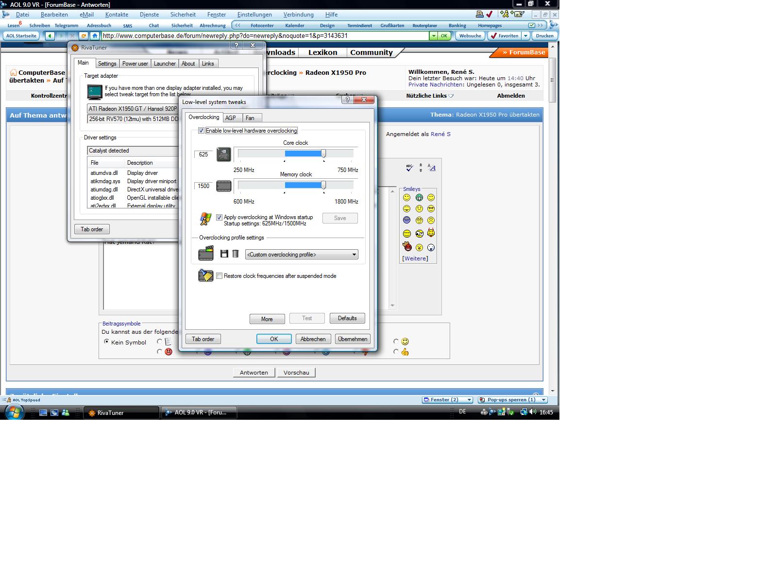Screen dimensions: 777x583
Task: Click the font size A icon in the forum editor
Action: point(432,168)
